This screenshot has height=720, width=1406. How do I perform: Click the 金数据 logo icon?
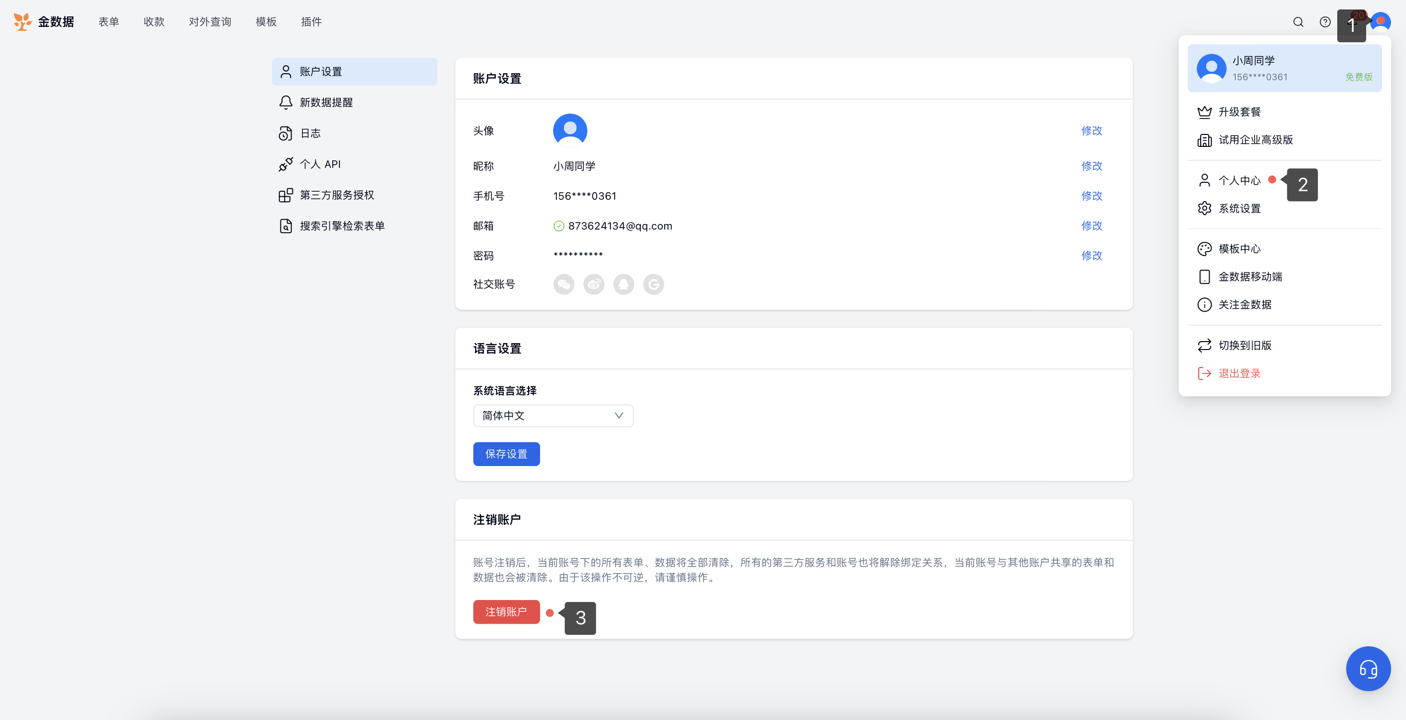click(x=22, y=22)
